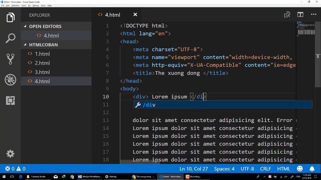Switch to Mindjet MindManager on taskbar
321x180 pixels.
89,176
